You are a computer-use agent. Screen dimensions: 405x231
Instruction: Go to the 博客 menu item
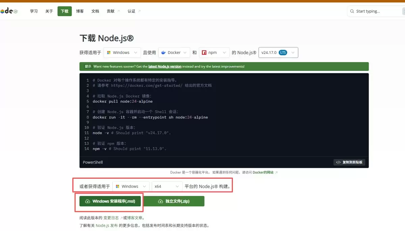(80, 11)
